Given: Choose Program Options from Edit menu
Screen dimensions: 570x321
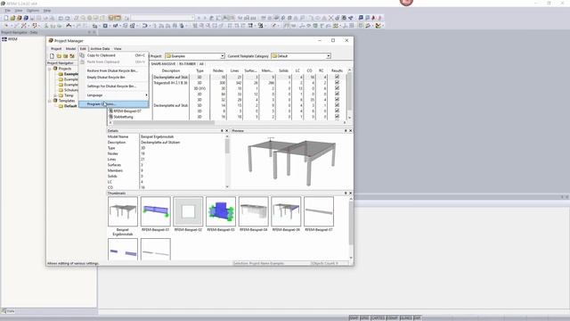Looking at the screenshot, I should tap(114, 104).
